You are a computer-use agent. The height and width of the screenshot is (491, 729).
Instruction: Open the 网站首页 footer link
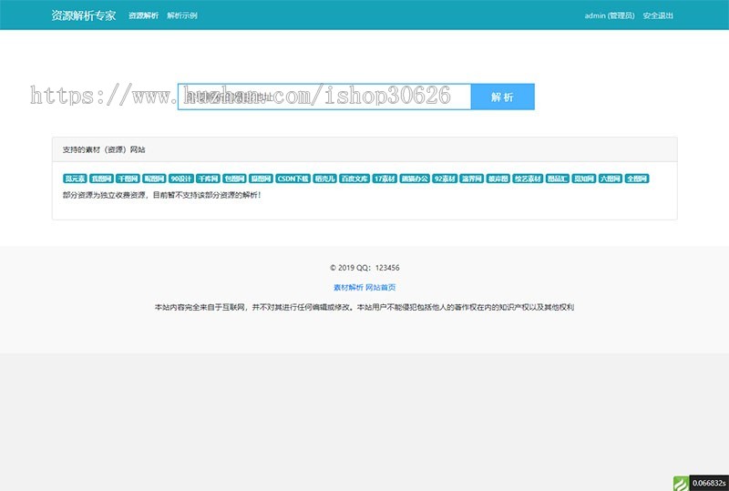coord(380,287)
